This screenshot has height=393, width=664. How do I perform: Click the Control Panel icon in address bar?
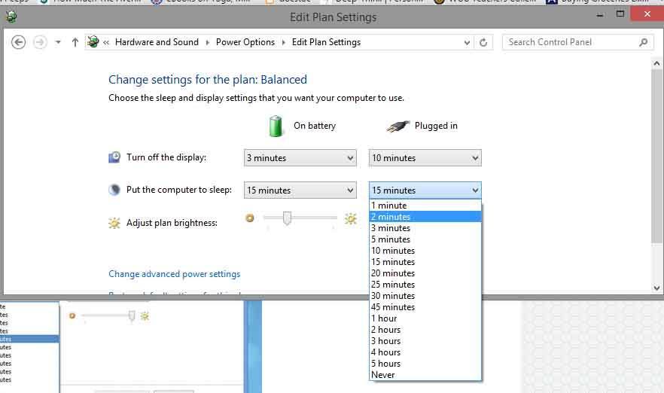[x=93, y=42]
